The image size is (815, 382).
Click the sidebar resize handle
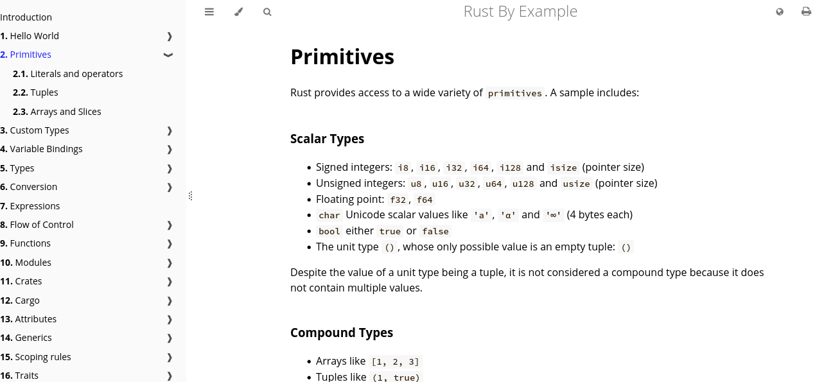click(191, 196)
